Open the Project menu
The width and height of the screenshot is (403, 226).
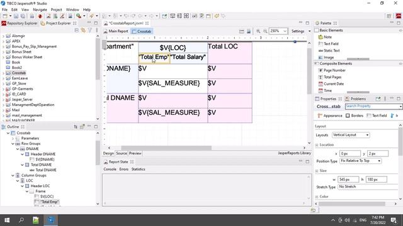click(56, 9)
